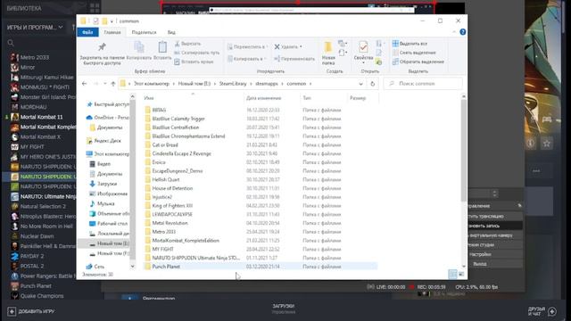The height and width of the screenshot is (321, 571).
Task: Refresh the Explorer folder view
Action: click(x=373, y=84)
